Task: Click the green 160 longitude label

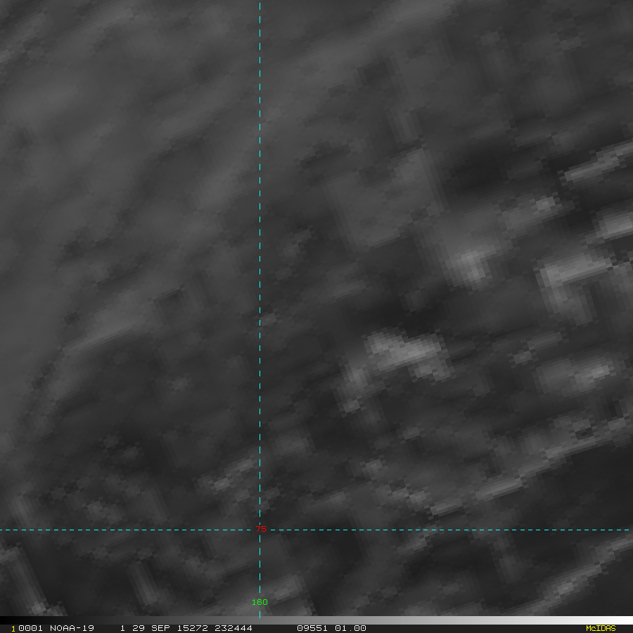Action: pyautogui.click(x=260, y=602)
